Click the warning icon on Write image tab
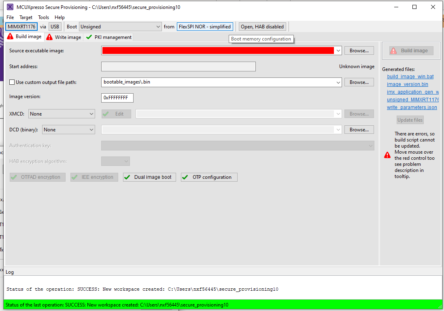Viewport: 444px width, 311px height. (49, 36)
